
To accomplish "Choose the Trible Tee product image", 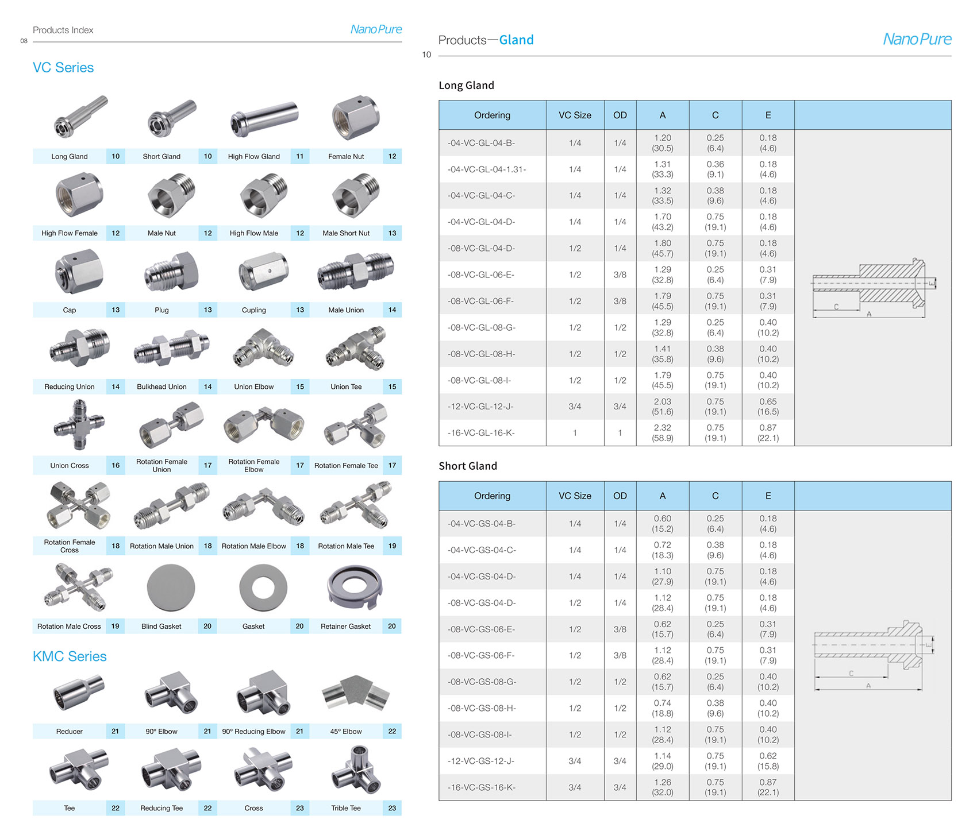I will pyautogui.click(x=355, y=770).
